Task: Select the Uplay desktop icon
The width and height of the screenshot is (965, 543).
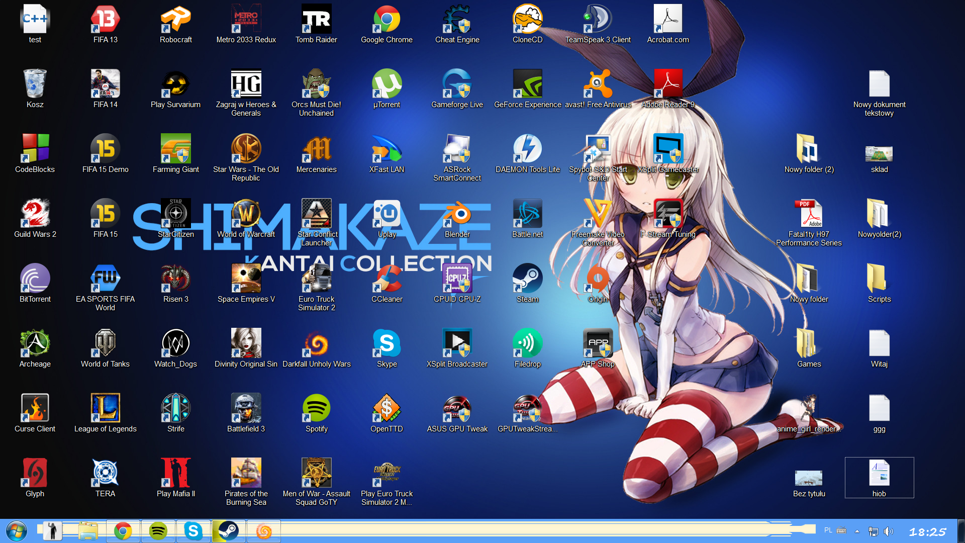Action: tap(387, 218)
